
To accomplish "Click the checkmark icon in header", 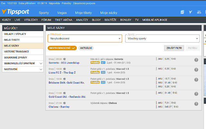I will pyautogui.click(x=191, y=12).
